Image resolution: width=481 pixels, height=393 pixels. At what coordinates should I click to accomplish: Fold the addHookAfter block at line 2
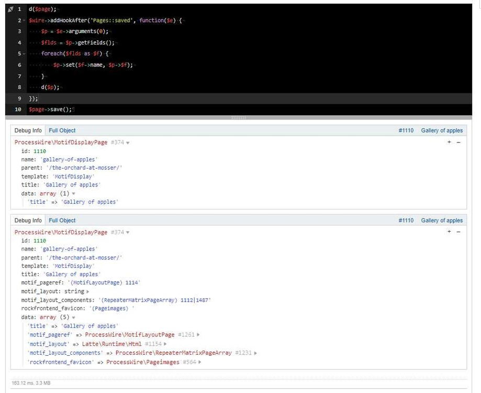point(25,20)
